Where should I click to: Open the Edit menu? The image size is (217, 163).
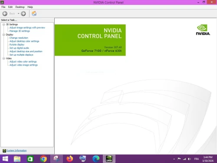pos(10,7)
